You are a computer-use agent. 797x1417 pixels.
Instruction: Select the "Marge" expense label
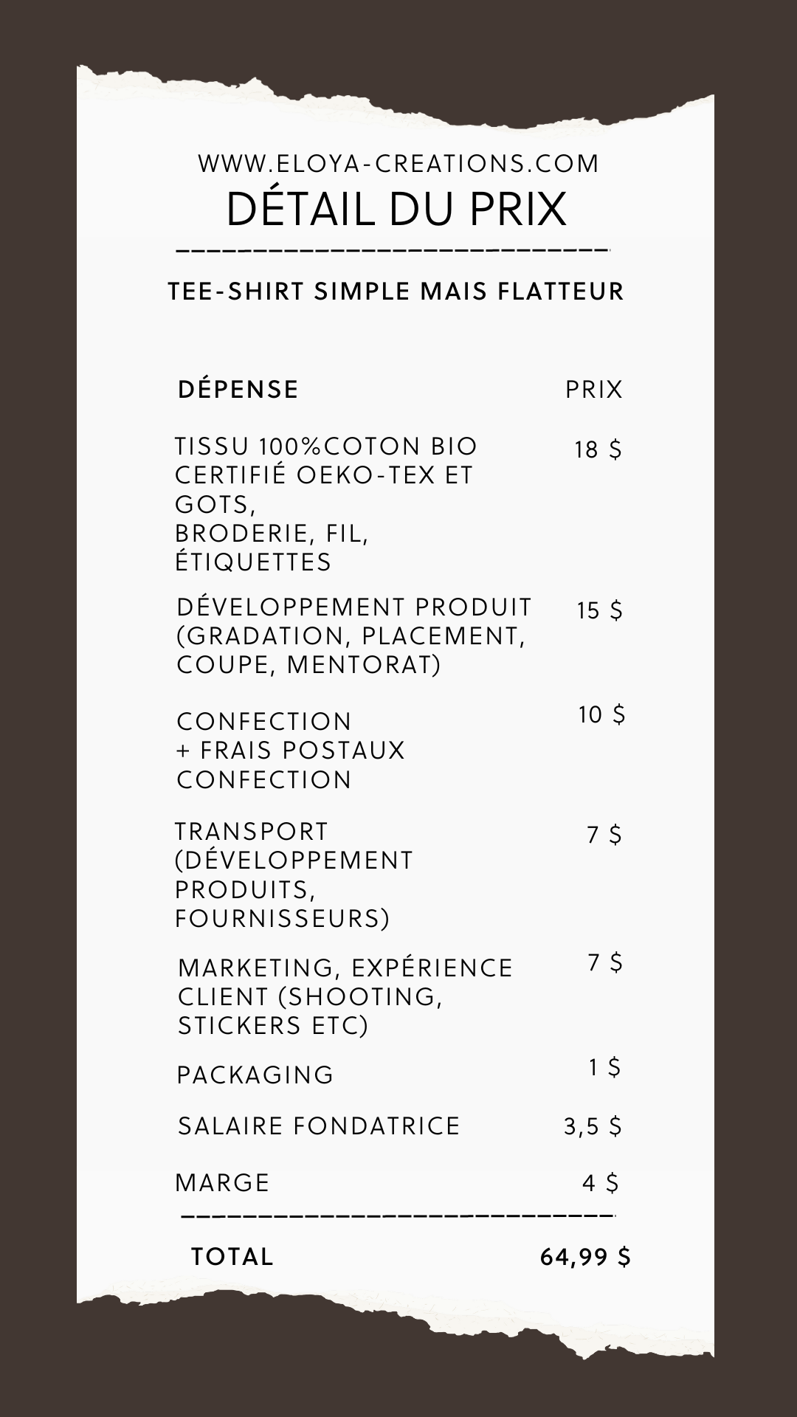[223, 1183]
